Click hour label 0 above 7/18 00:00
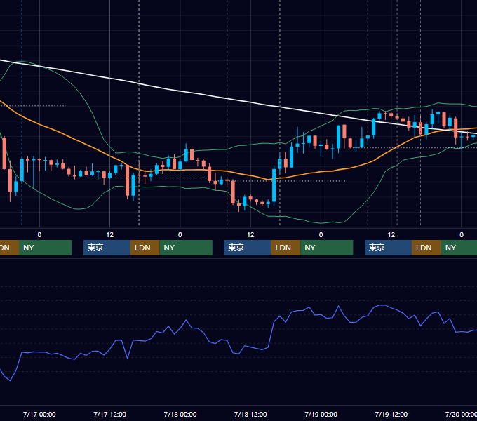The height and width of the screenshot is (421, 477). pyautogui.click(x=180, y=235)
